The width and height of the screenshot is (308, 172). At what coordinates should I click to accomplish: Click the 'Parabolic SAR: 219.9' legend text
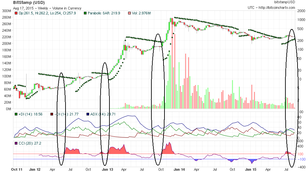104,13
